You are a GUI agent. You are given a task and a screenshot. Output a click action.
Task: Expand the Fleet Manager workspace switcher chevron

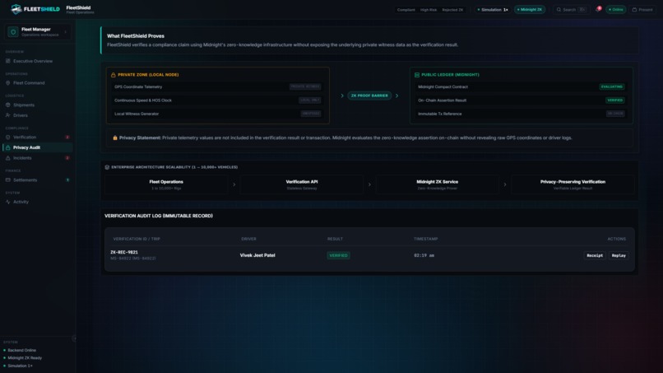(x=65, y=32)
